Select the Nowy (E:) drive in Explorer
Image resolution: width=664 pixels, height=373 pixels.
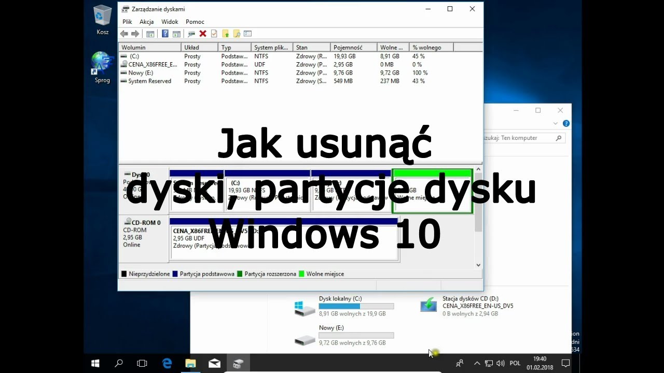pos(344,335)
